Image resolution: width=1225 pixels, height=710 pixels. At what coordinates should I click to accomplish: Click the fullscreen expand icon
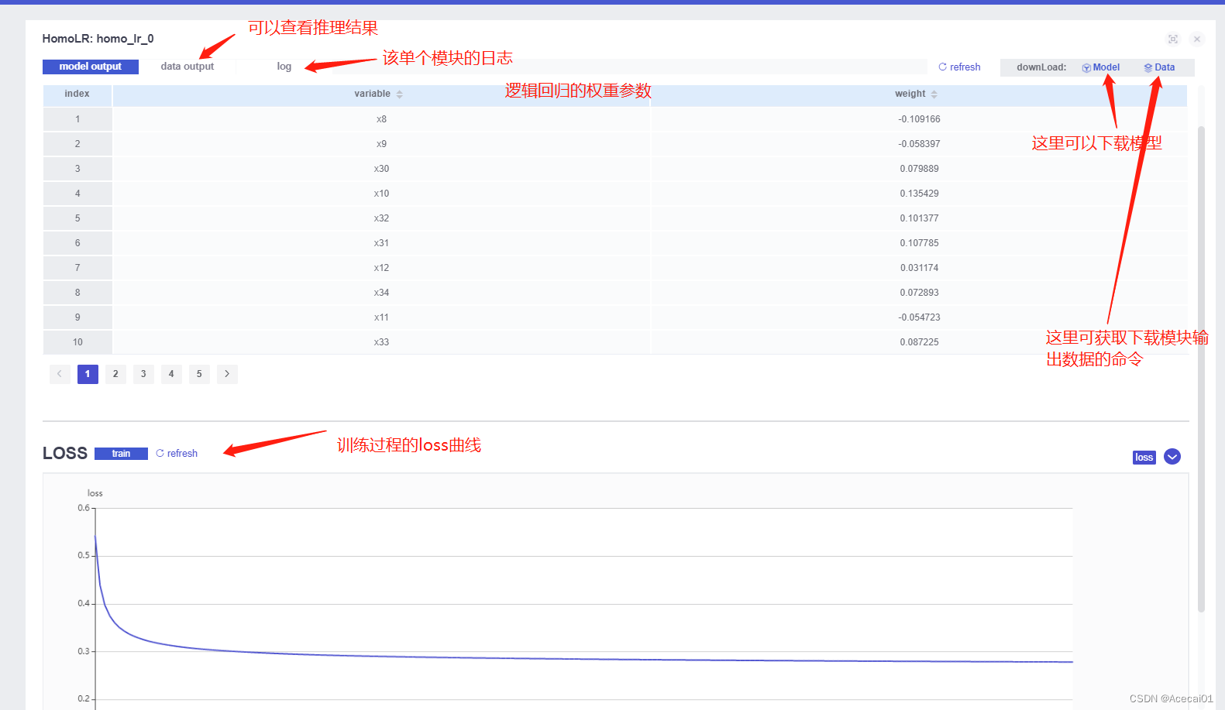coord(1173,39)
